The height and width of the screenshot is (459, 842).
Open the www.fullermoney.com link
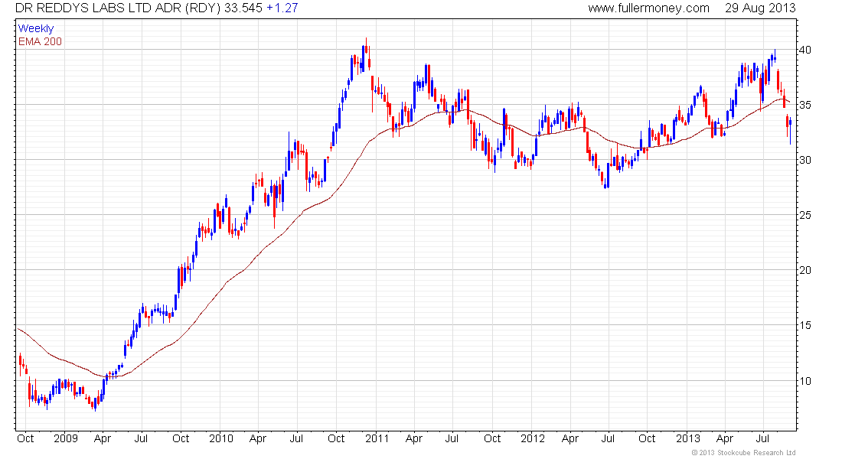(x=648, y=8)
